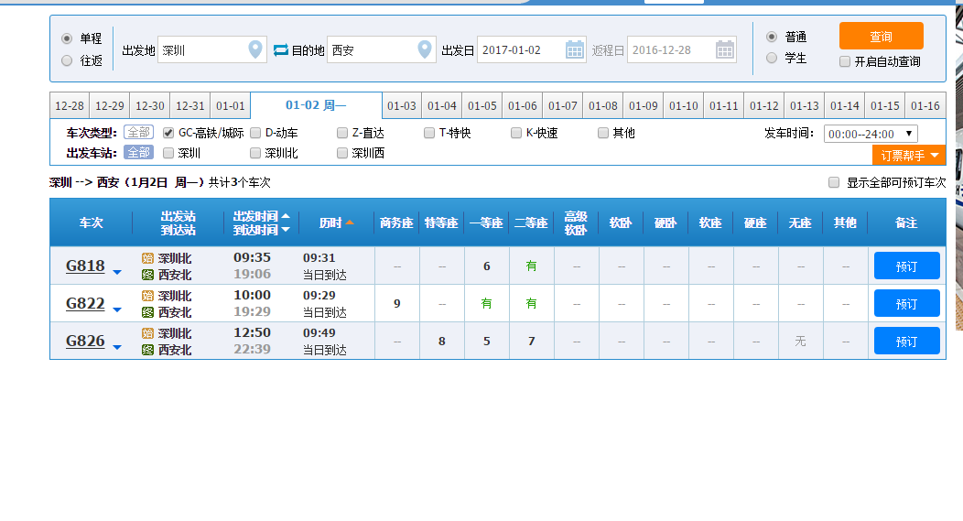Click the departure city location pin icon

[254, 49]
